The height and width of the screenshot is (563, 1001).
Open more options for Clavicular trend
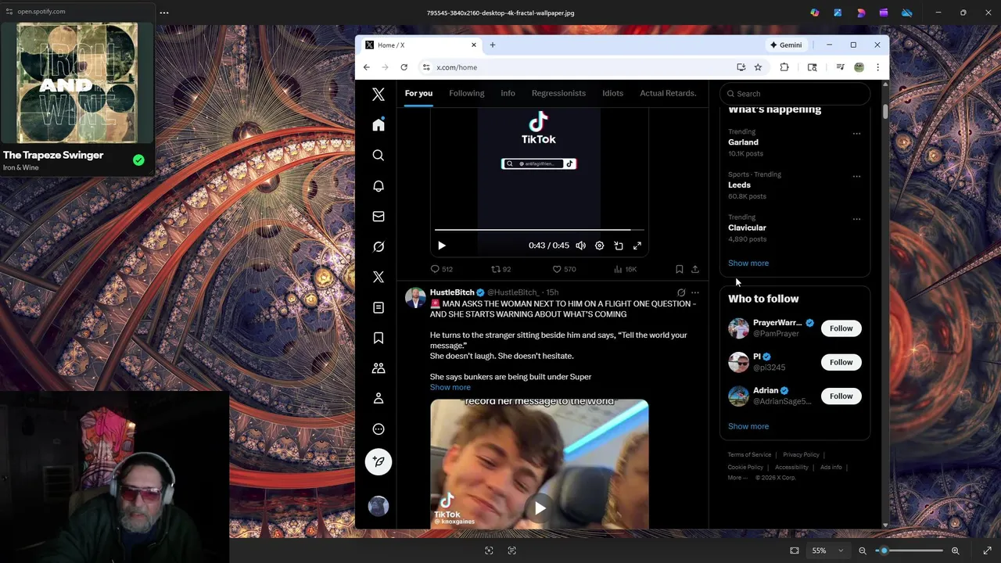tap(856, 219)
